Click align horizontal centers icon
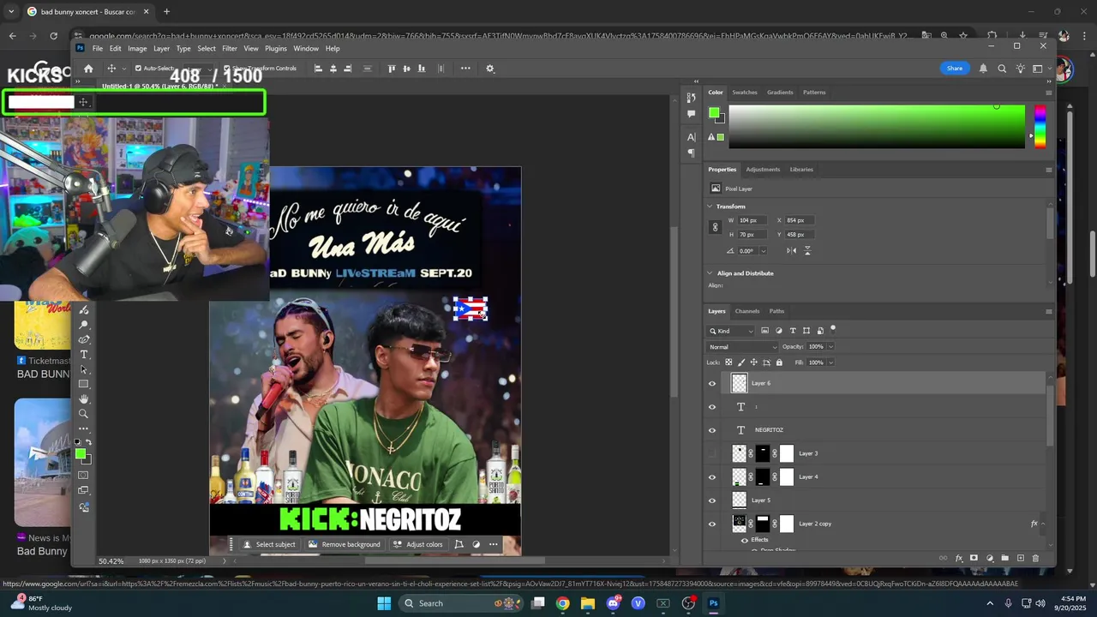The image size is (1097, 617). coord(333,69)
